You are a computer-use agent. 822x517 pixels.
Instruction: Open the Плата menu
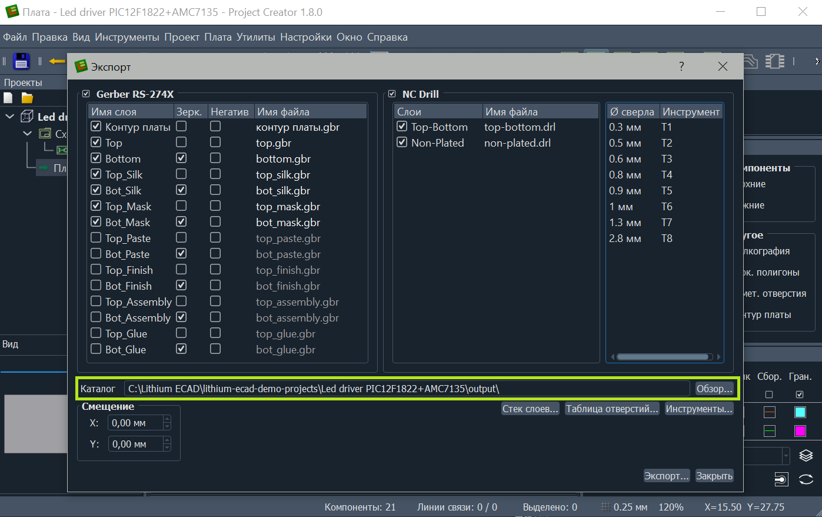point(218,37)
